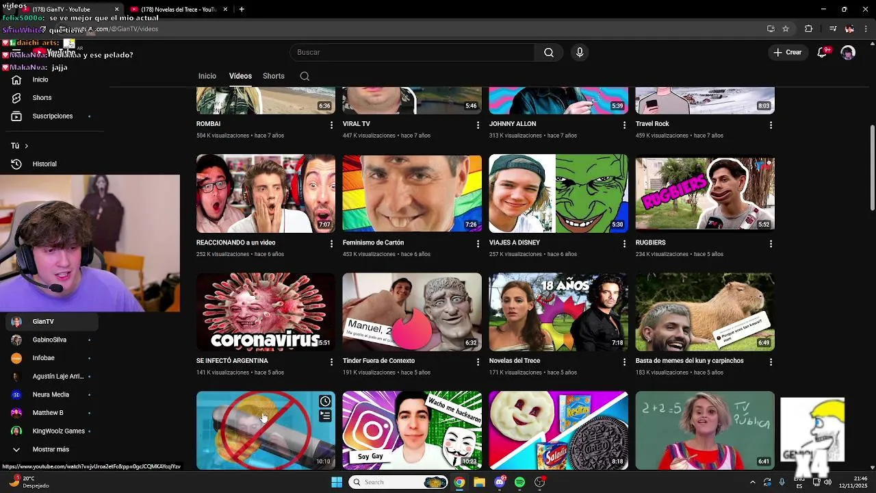The height and width of the screenshot is (493, 876).
Task: Search within channel magnifier icon
Action: tap(305, 76)
